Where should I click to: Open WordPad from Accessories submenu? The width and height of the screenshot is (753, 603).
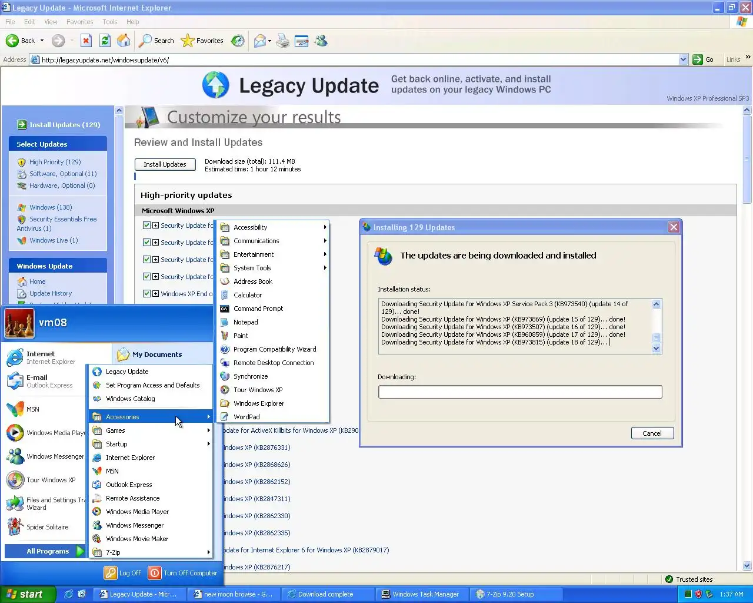(x=272, y=417)
